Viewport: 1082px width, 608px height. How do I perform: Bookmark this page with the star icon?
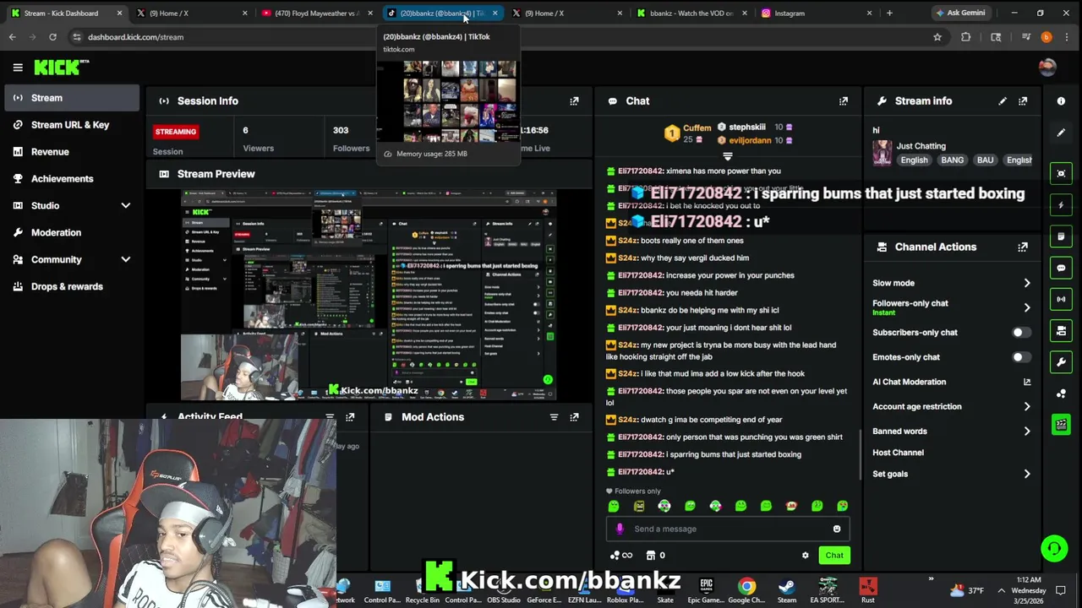937,37
